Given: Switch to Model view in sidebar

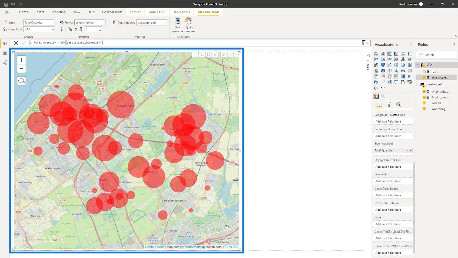Looking at the screenshot, I should pyautogui.click(x=5, y=62).
